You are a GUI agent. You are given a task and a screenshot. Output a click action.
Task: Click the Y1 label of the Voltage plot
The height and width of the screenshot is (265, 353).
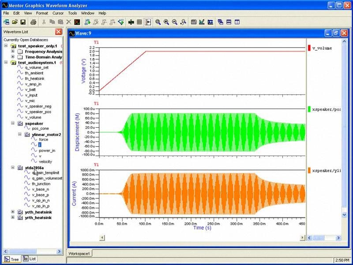[x=96, y=42]
